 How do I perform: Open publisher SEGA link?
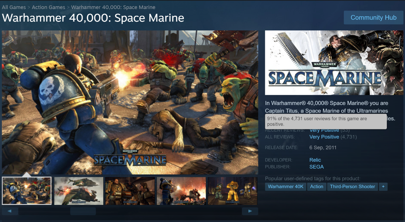316,167
